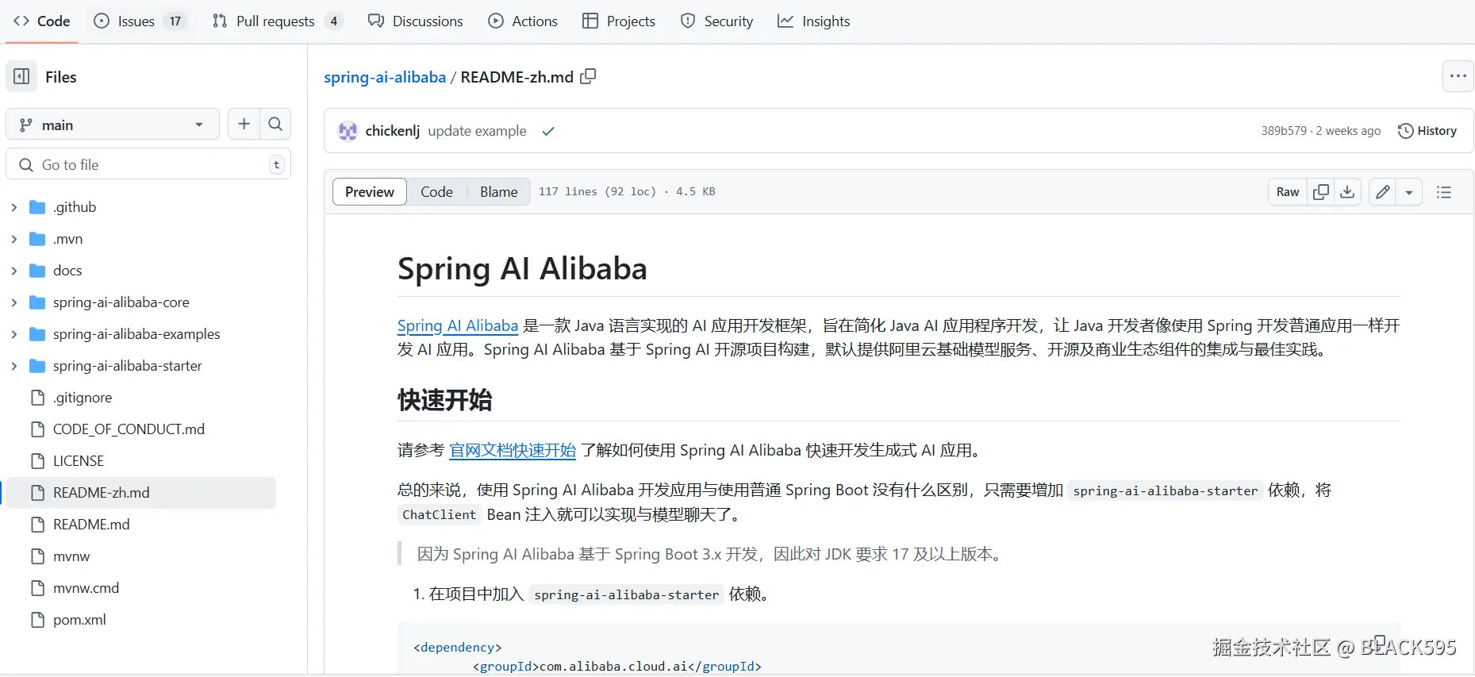Image resolution: width=1475 pixels, height=677 pixels.
Task: Expand the spring-ai-alibaba-core folder chevron
Action: coord(13,302)
